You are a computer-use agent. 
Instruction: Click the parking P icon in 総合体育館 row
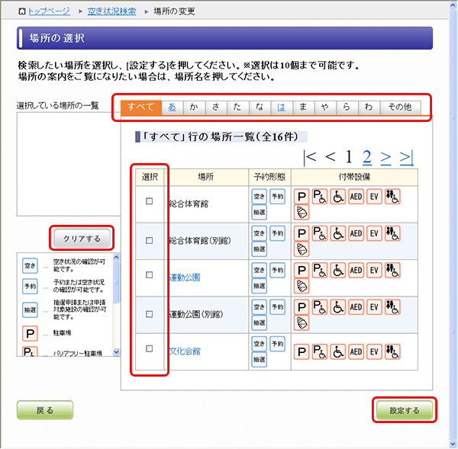(302, 197)
